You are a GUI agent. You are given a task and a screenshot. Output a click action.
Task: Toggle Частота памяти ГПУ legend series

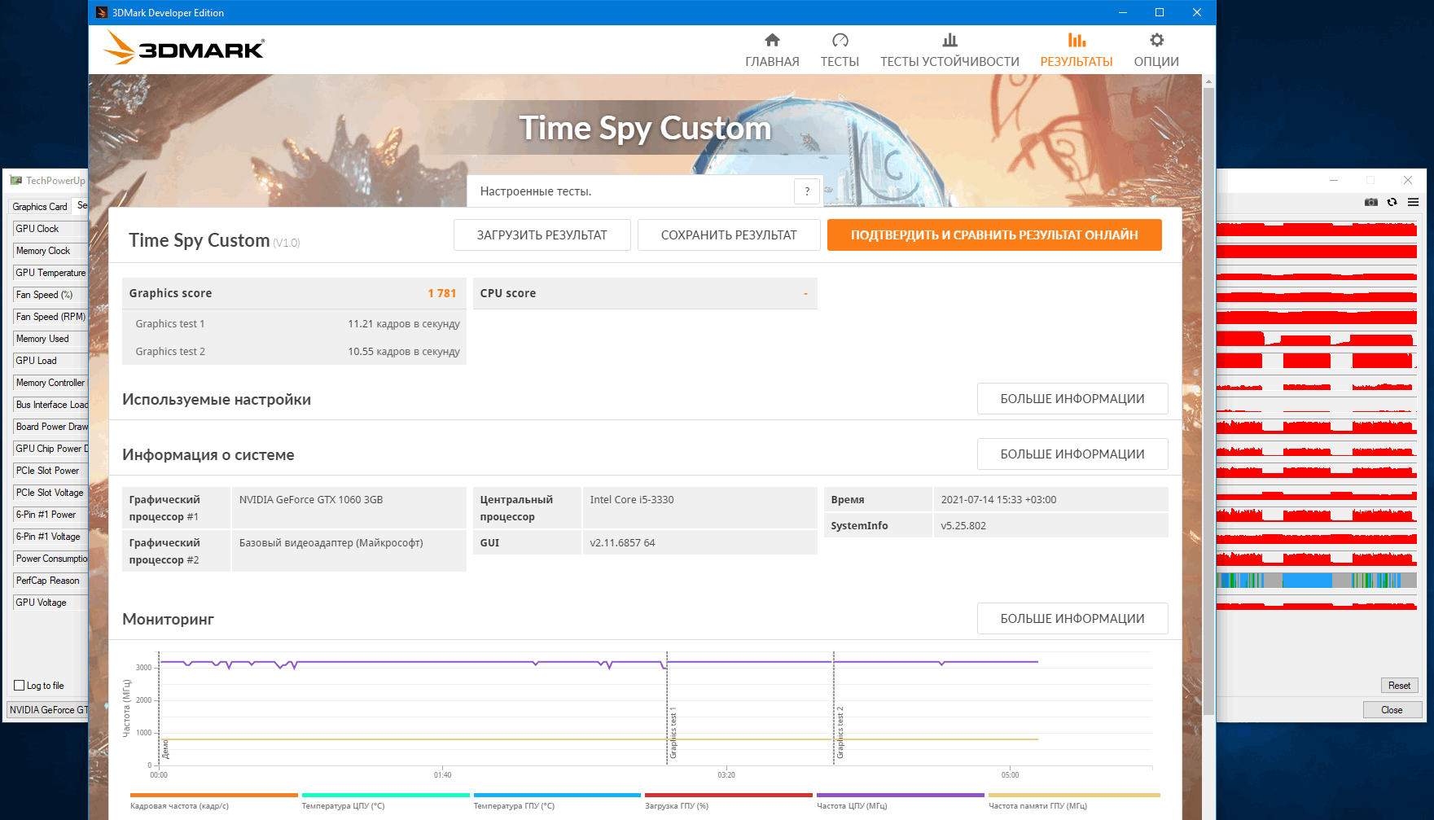[1074, 801]
